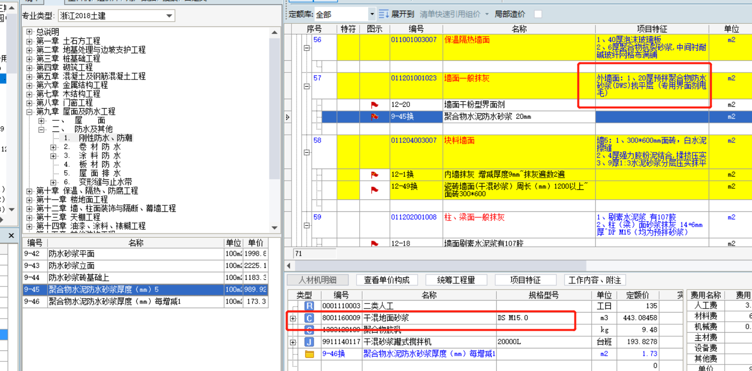Select 第十二章 墙、柱面装饰与隔断、幕墙工程
The height and width of the screenshot is (371, 752).
point(105,208)
